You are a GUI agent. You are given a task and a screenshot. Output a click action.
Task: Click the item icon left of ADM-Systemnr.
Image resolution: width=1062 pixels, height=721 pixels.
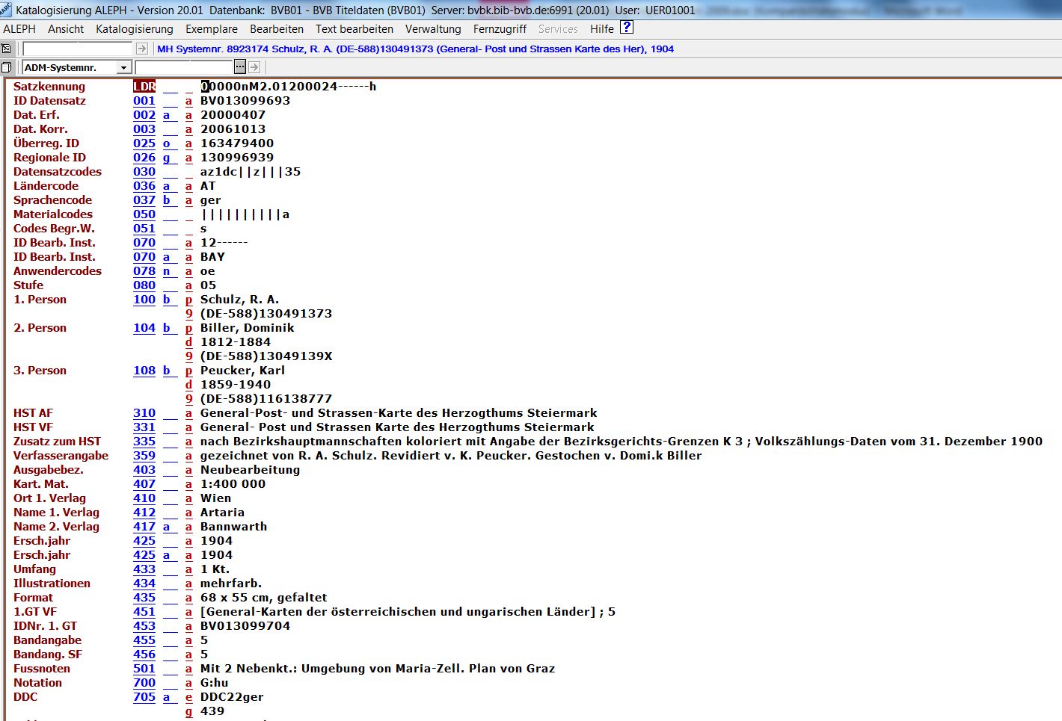7,67
